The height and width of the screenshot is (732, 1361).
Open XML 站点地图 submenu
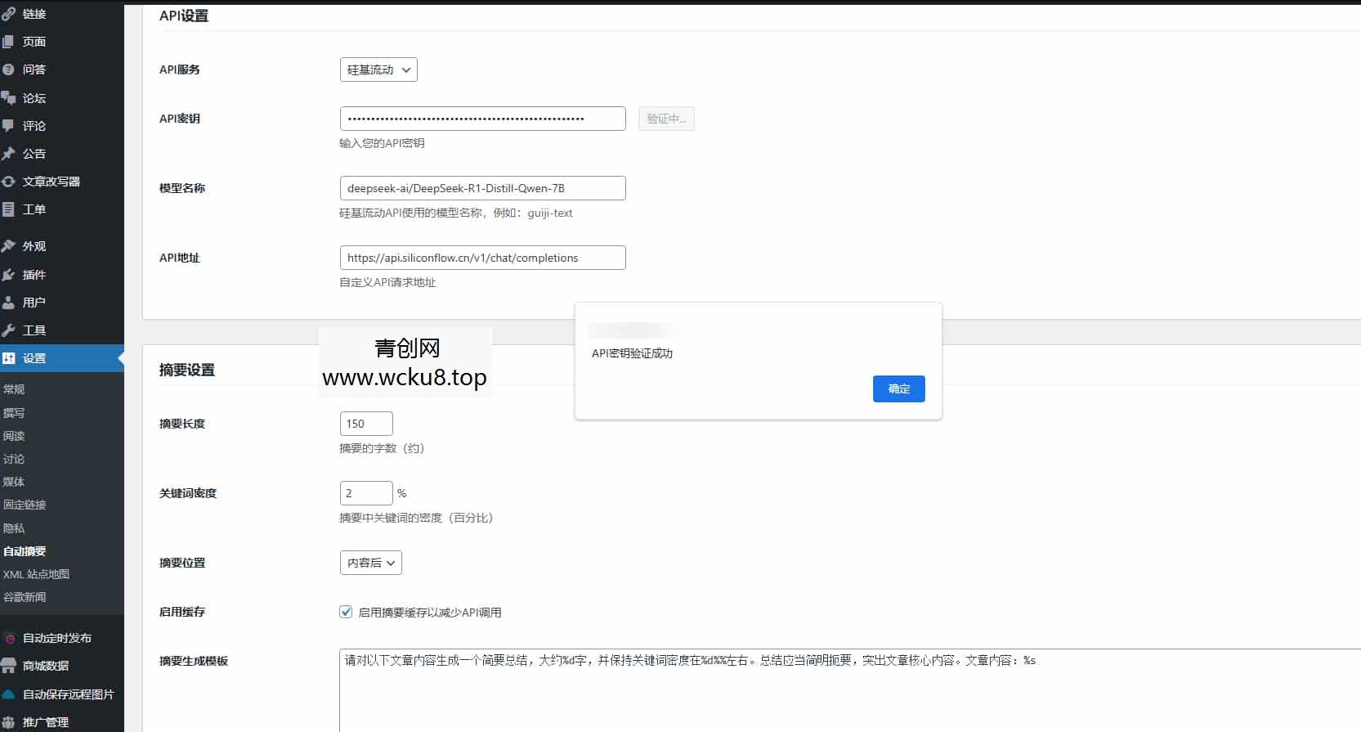point(36,574)
